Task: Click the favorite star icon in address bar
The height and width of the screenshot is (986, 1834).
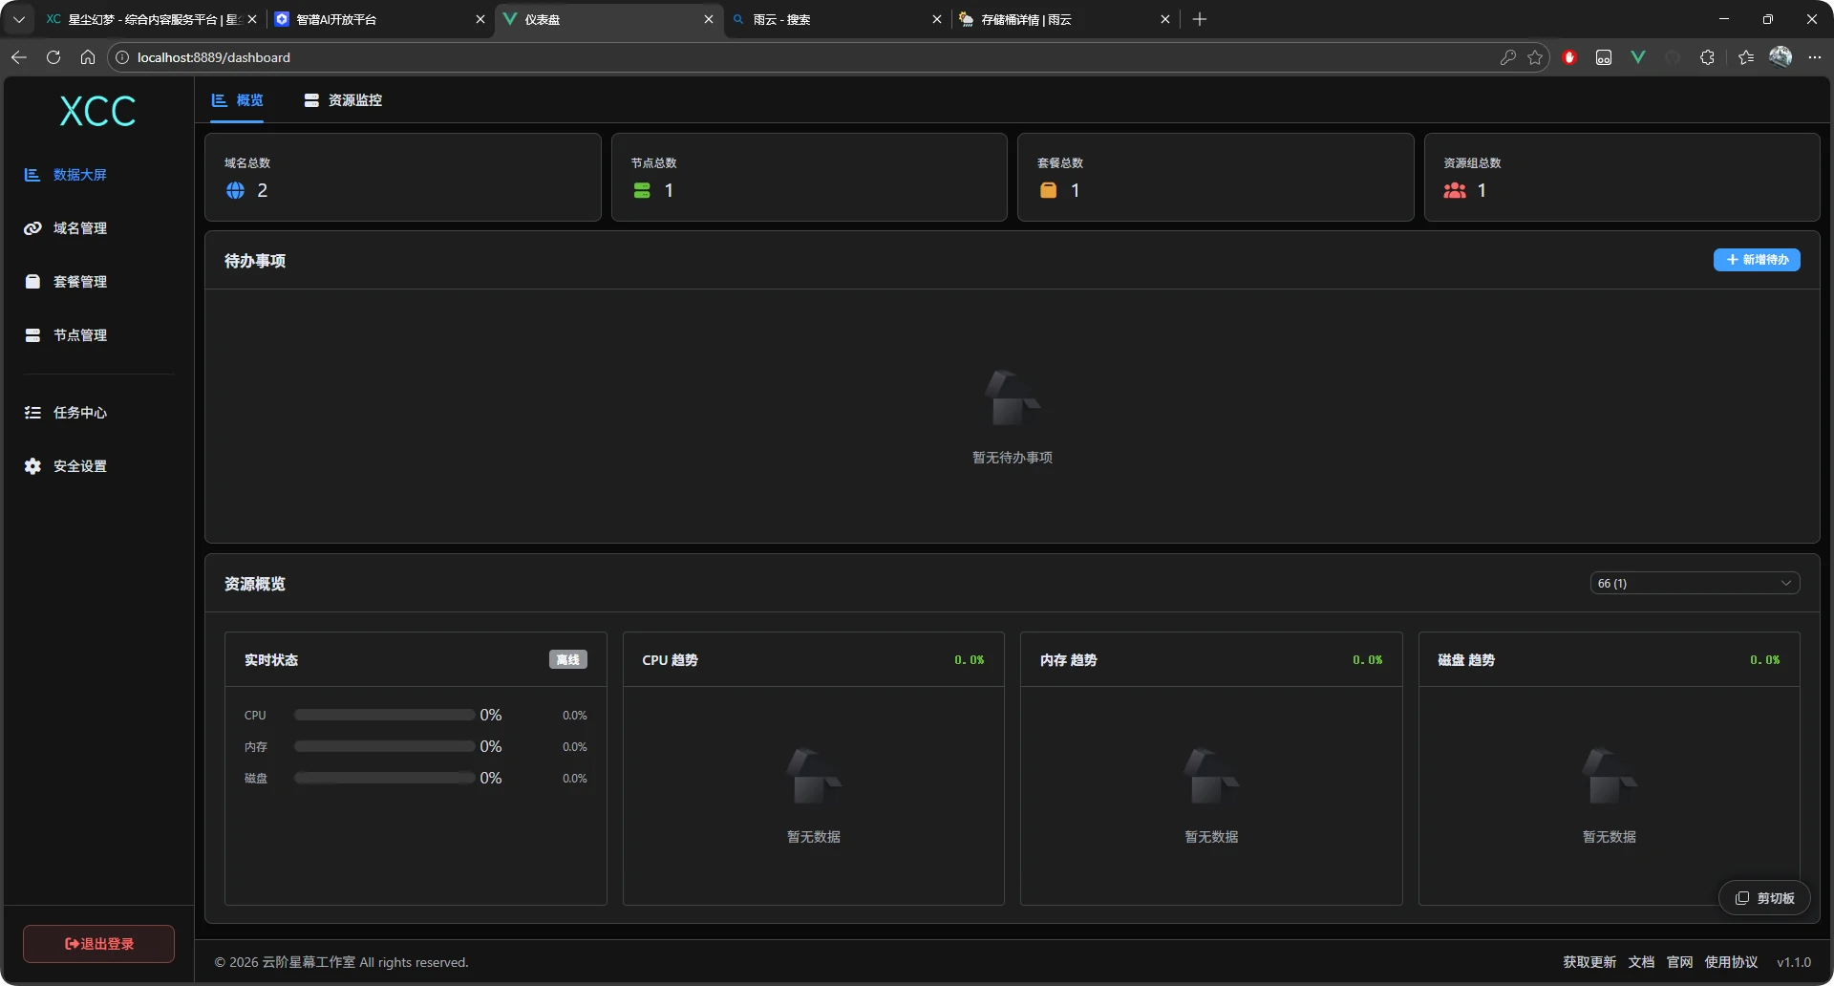Action: pyautogui.click(x=1535, y=57)
